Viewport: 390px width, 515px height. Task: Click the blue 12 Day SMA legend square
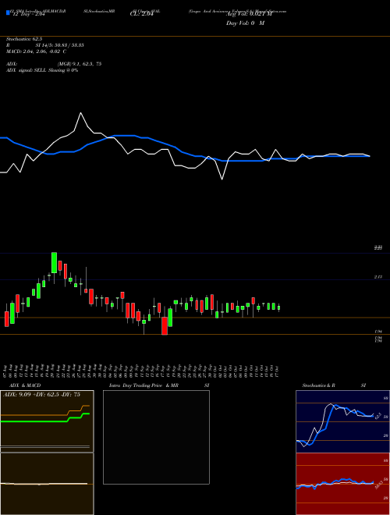(8, 12)
